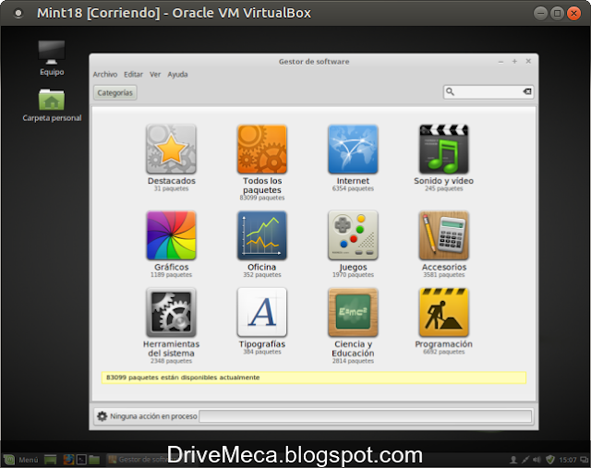
Task: Launch the terminal from the panel
Action: pyautogui.click(x=81, y=460)
